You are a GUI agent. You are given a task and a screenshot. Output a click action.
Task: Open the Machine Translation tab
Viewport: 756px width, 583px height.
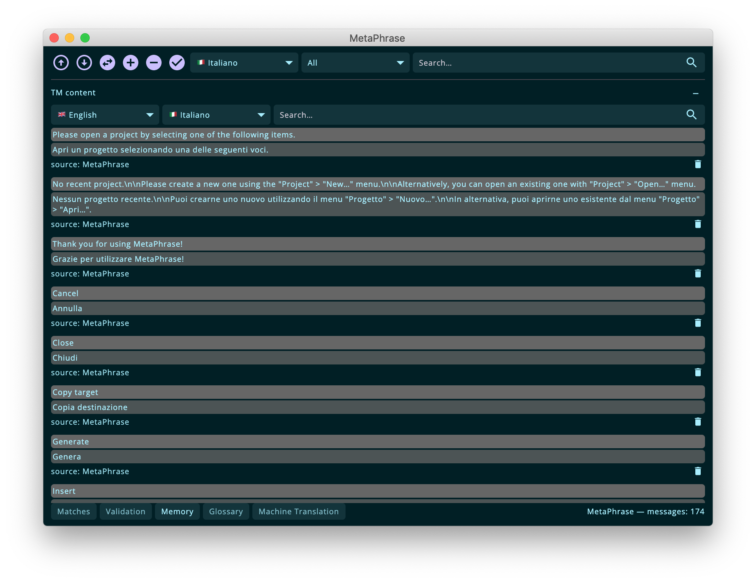299,512
